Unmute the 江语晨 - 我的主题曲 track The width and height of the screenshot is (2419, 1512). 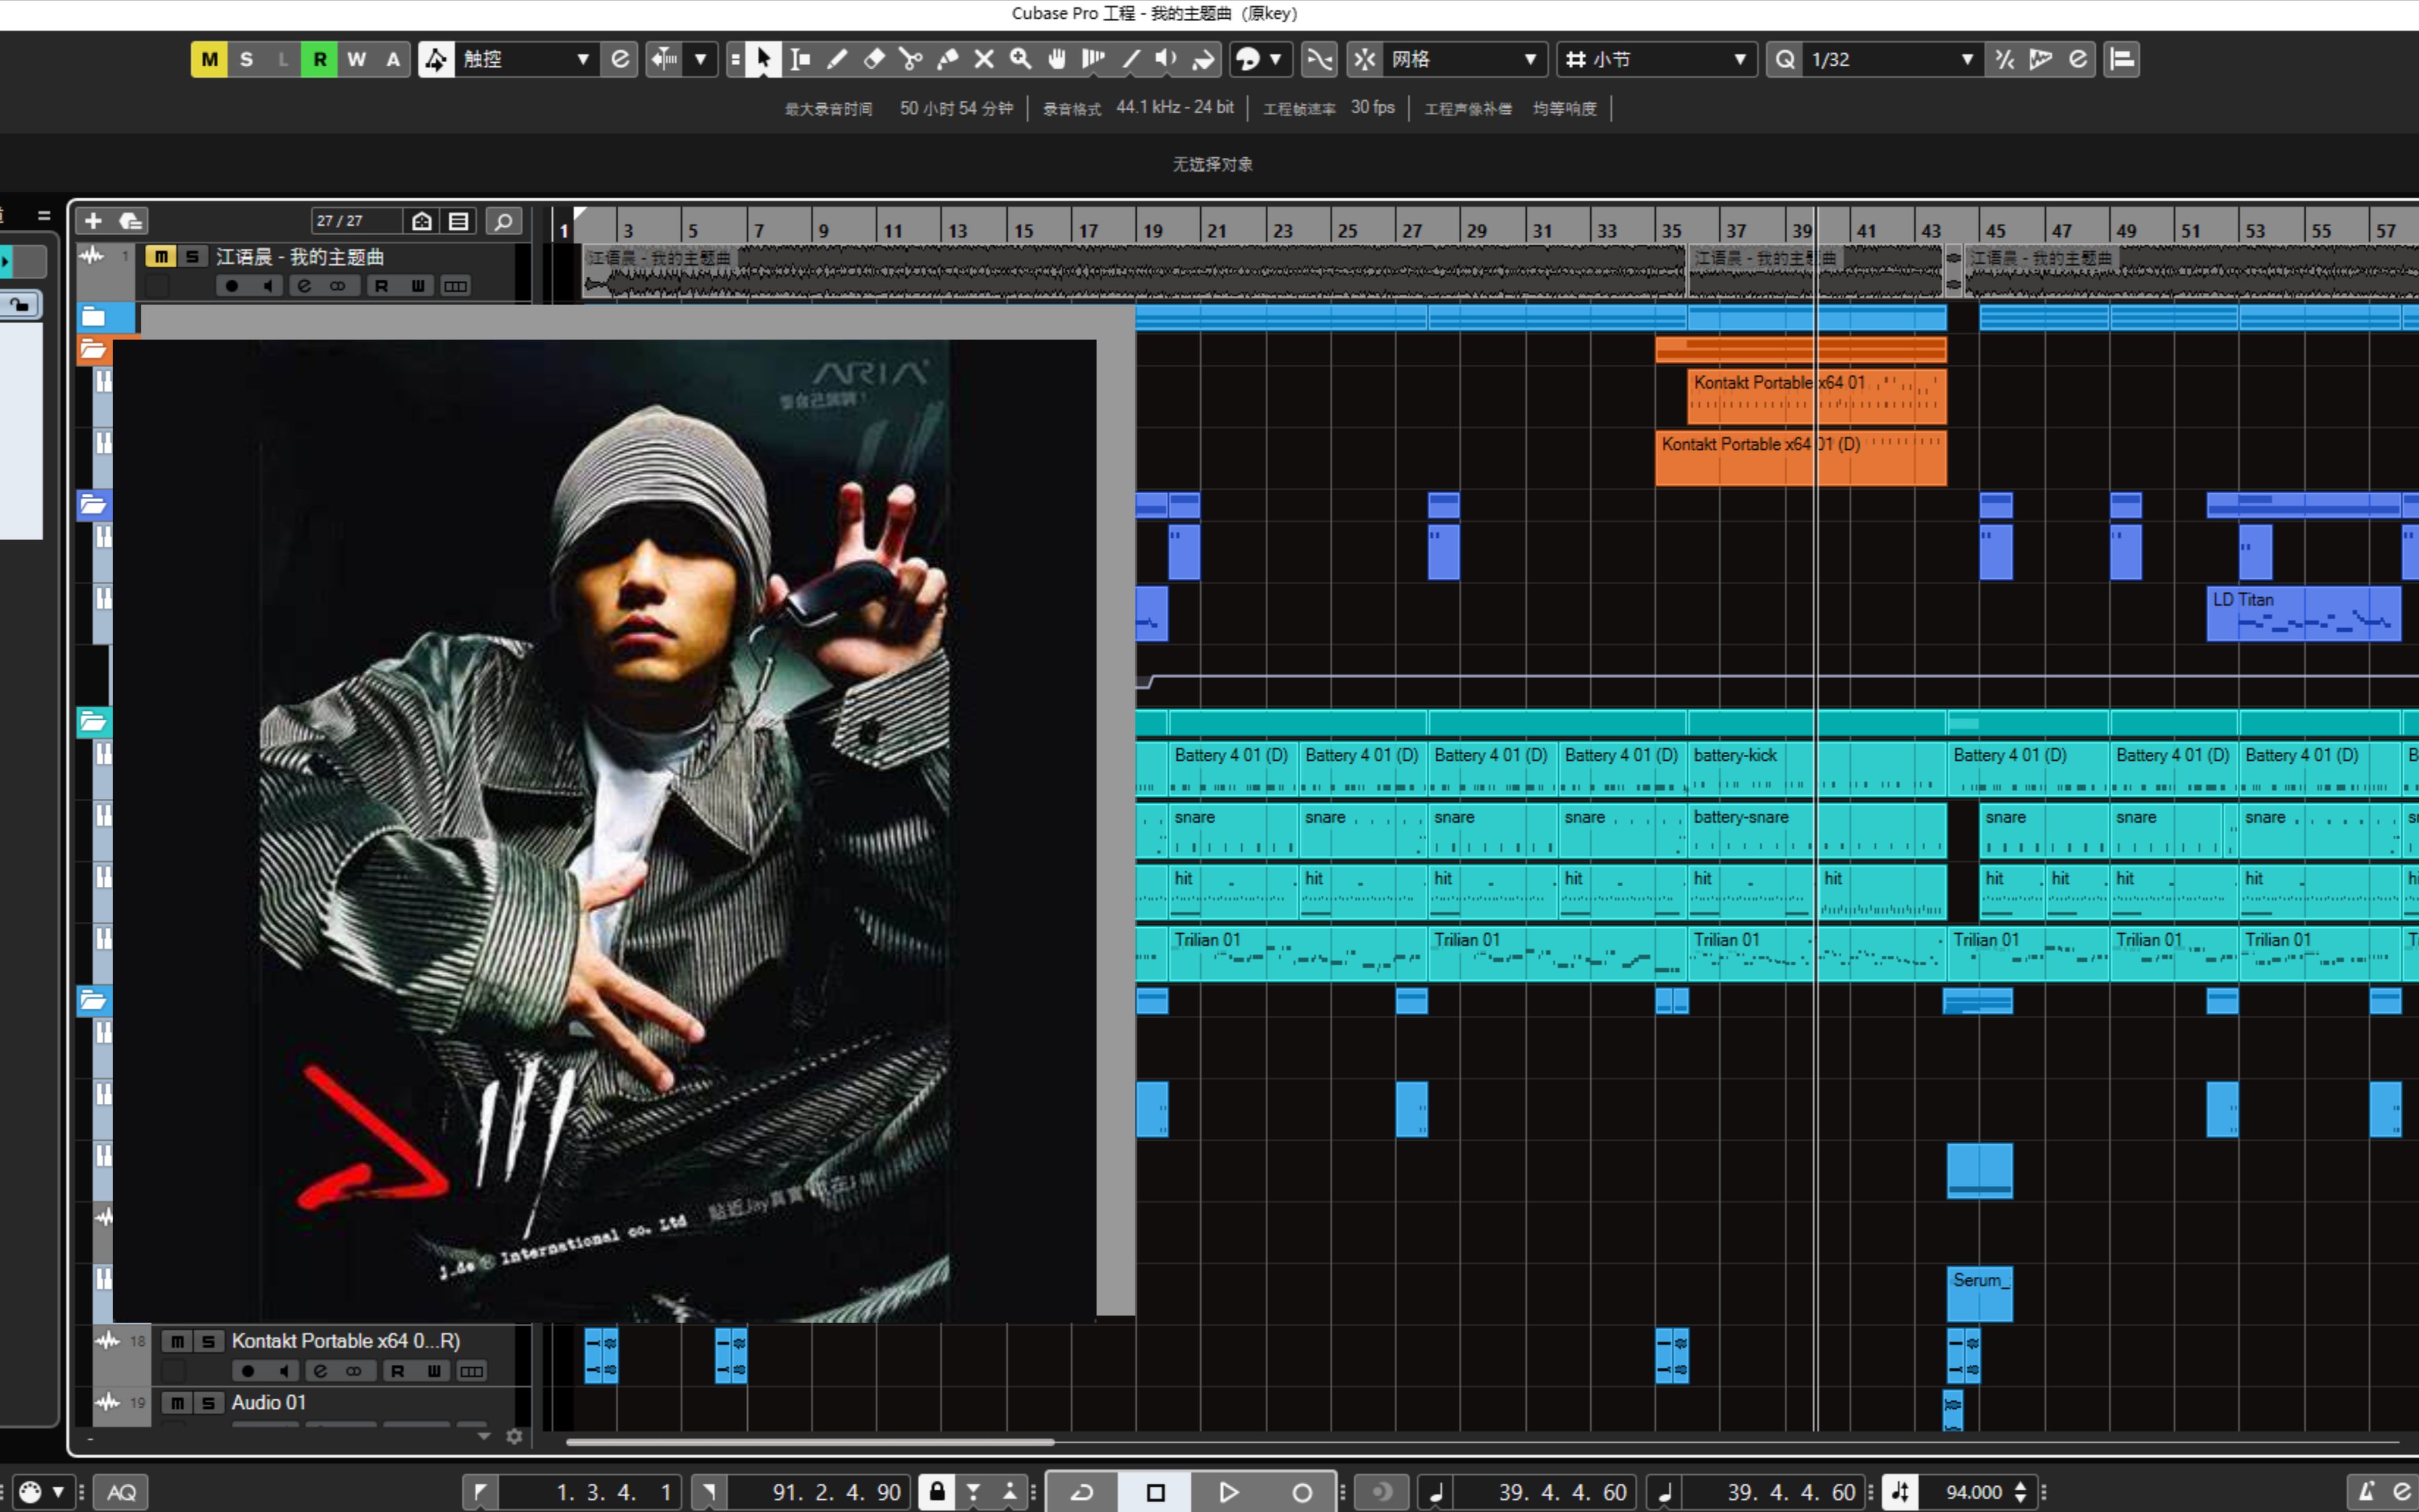[x=160, y=257]
